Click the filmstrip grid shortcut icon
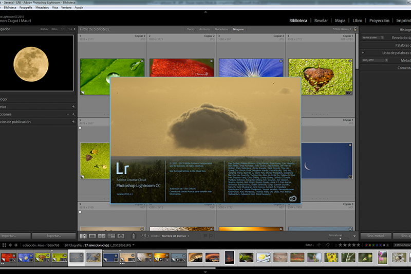 [x=4, y=245]
